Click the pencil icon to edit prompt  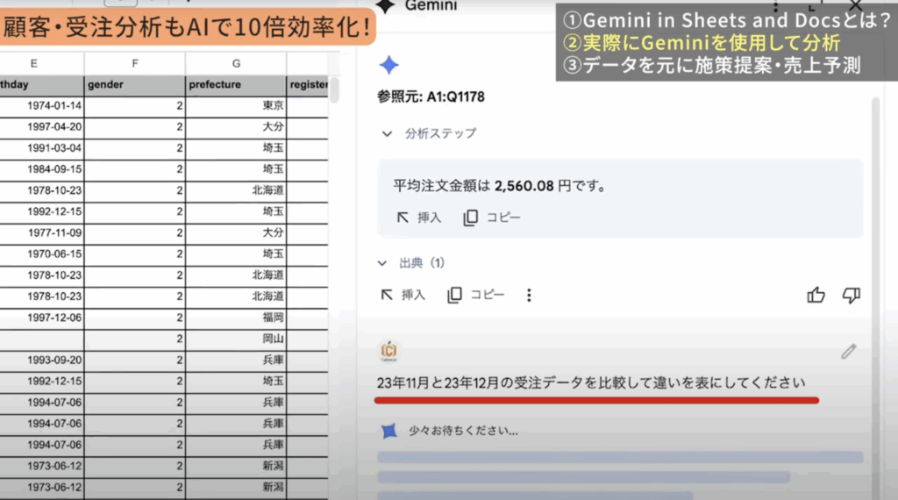848,352
